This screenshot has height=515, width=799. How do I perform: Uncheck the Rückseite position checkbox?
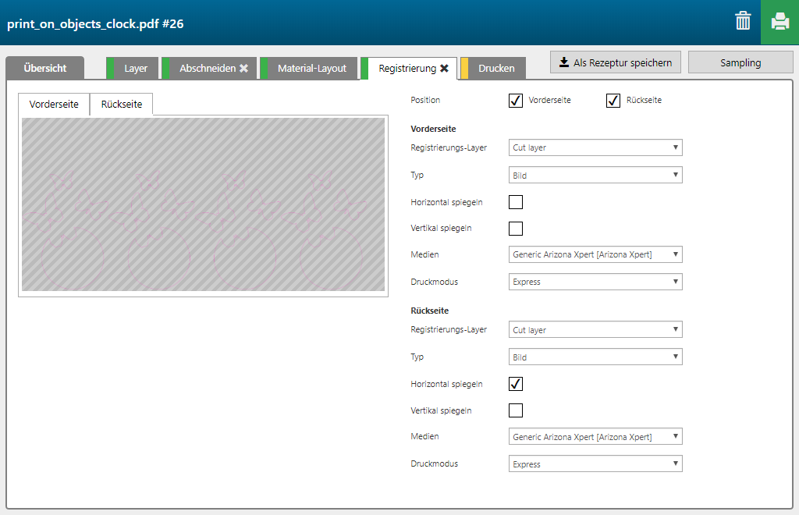(613, 100)
